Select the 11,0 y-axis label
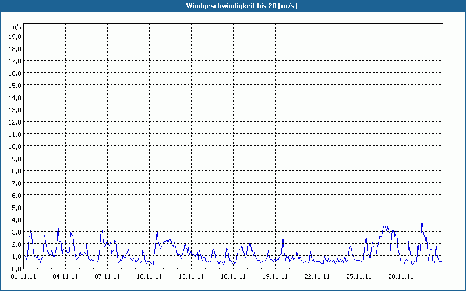Viewport: 466px width, 291px height. pyautogui.click(x=15, y=134)
